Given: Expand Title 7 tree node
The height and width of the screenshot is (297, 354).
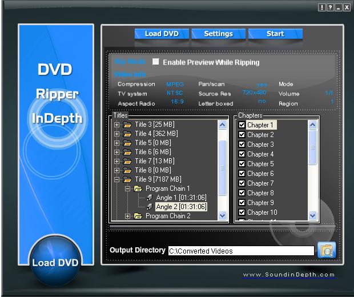Looking at the screenshot, I should pos(116,161).
